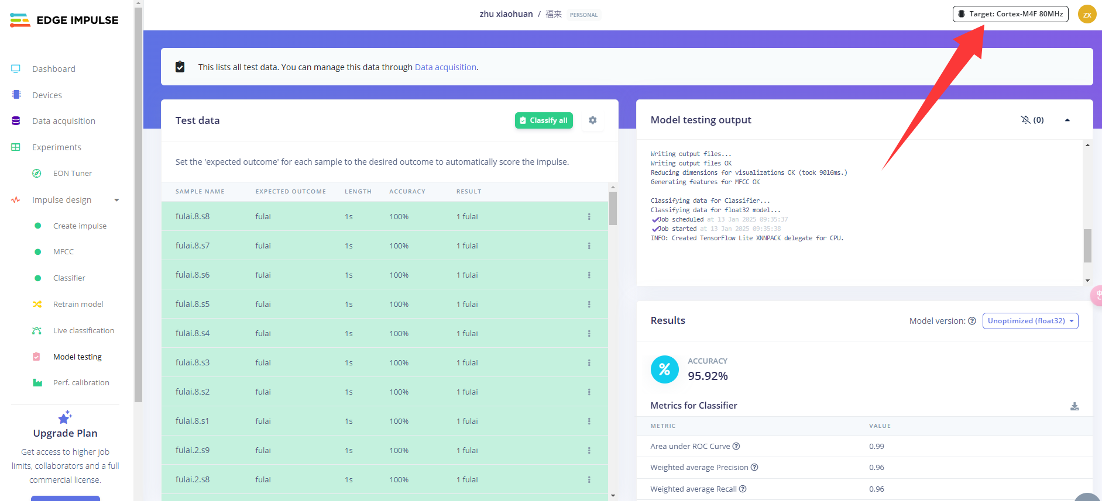Click the muted notifications bell icon
The height and width of the screenshot is (501, 1102).
coord(1025,120)
